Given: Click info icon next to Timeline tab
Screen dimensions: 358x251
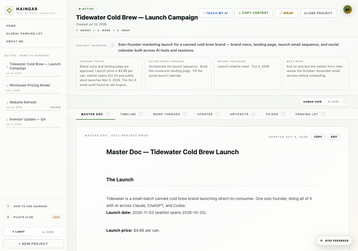Looking at the screenshot, I should 141,114.
